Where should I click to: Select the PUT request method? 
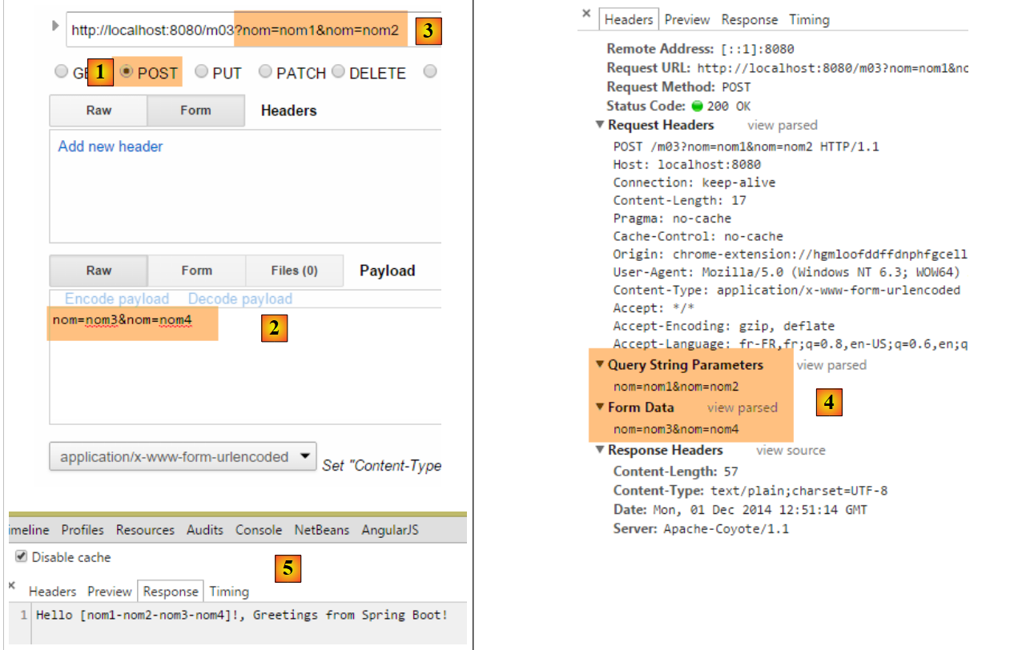(201, 72)
